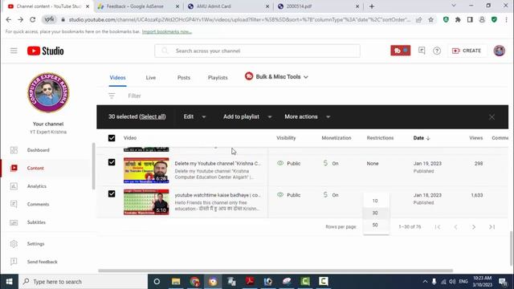The image size is (514, 289).
Task: Choose 10 rows per page
Action: [376, 201]
